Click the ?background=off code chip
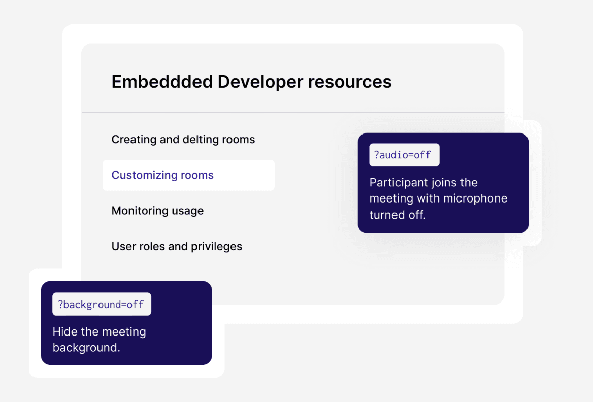 coord(102,304)
